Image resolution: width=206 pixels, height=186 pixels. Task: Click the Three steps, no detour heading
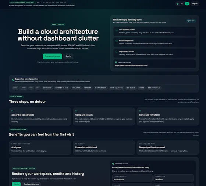point(28,102)
